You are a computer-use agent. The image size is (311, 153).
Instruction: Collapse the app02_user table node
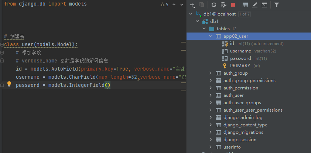coord(211,36)
